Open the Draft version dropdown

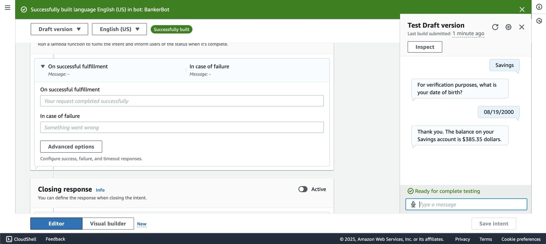click(59, 29)
